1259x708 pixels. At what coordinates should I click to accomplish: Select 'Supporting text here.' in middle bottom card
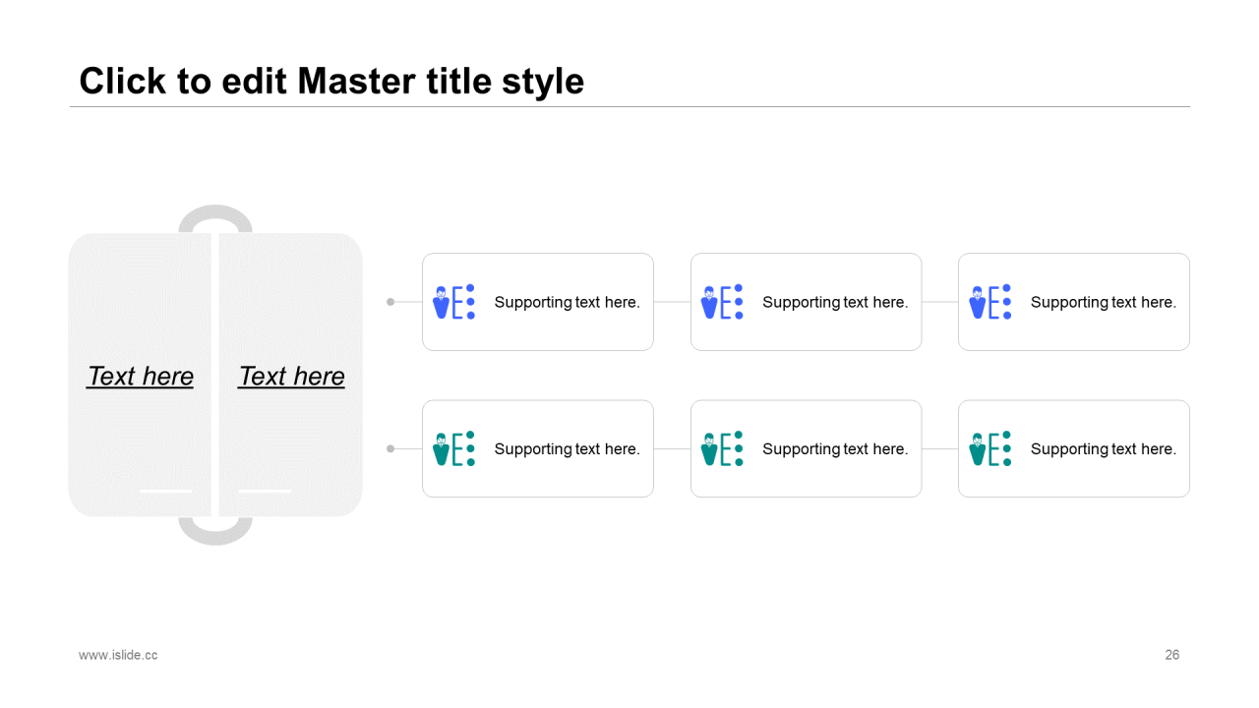835,448
